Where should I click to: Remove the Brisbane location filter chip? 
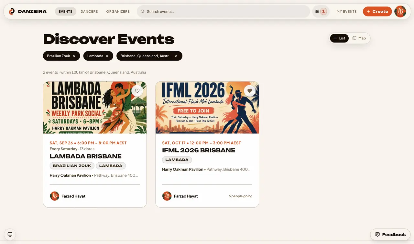click(176, 56)
